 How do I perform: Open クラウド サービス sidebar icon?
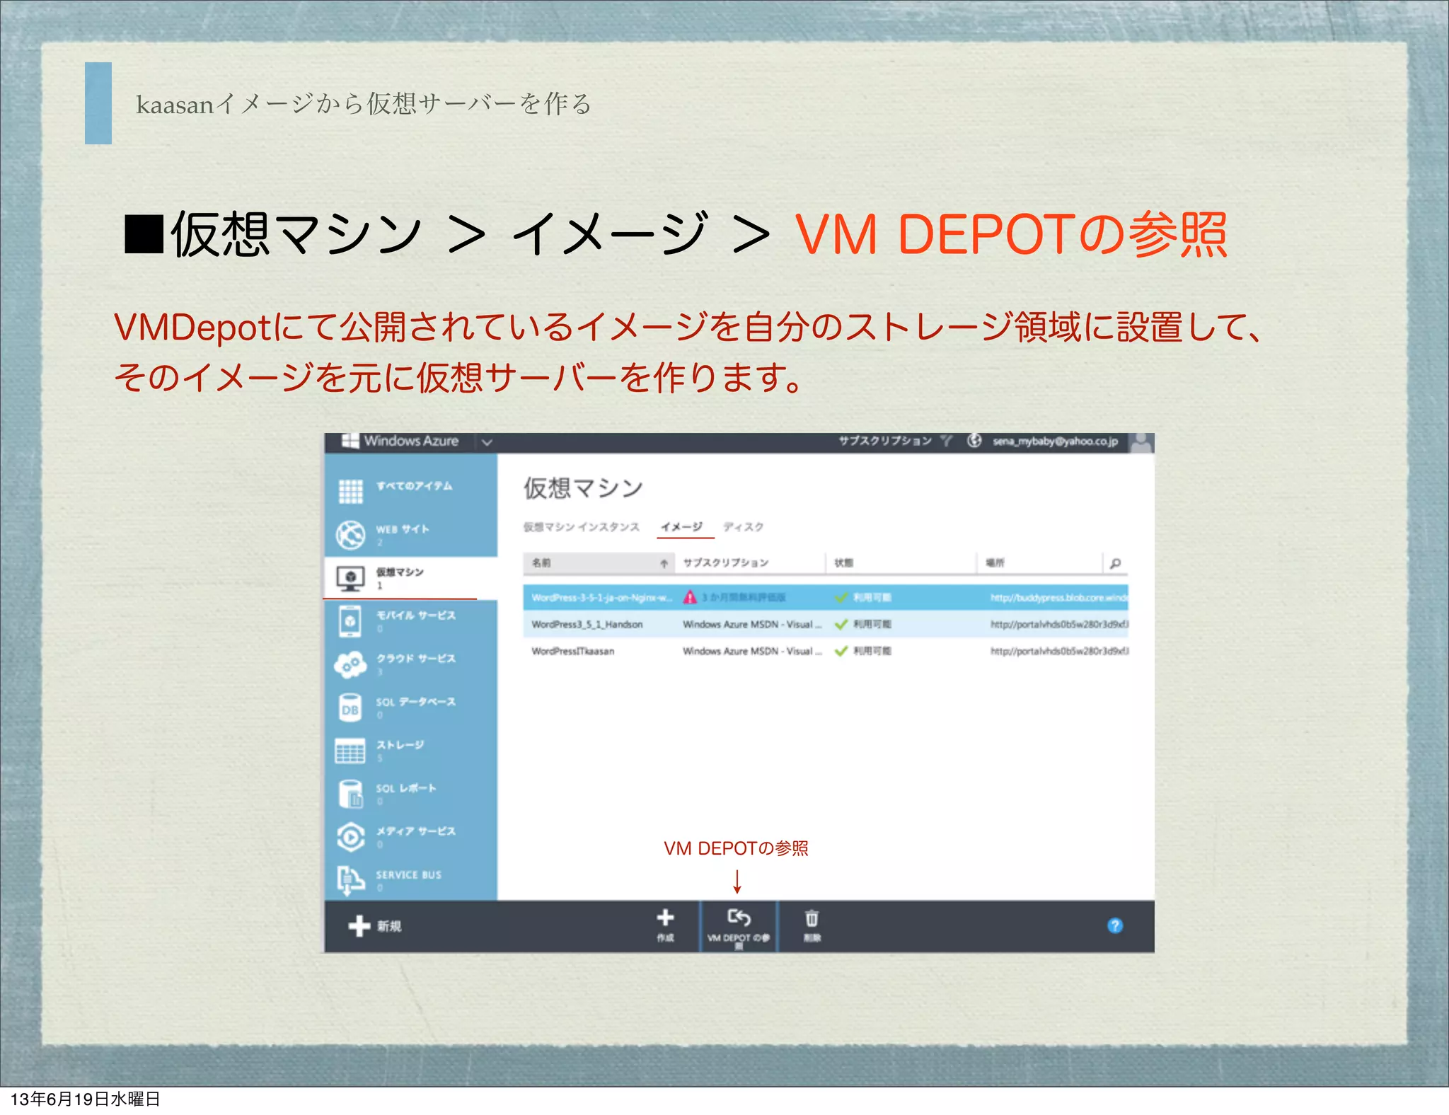click(350, 664)
